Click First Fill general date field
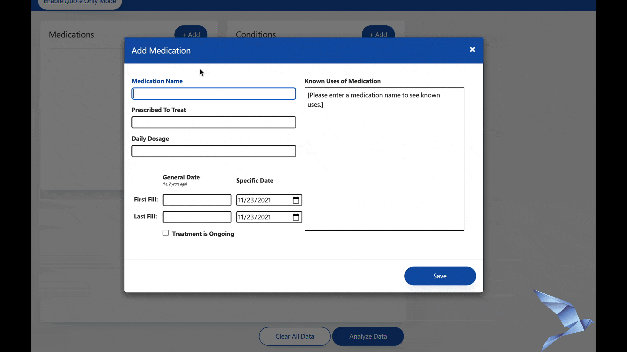 tap(197, 200)
